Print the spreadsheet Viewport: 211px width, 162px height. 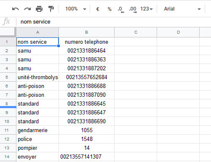point(39,9)
